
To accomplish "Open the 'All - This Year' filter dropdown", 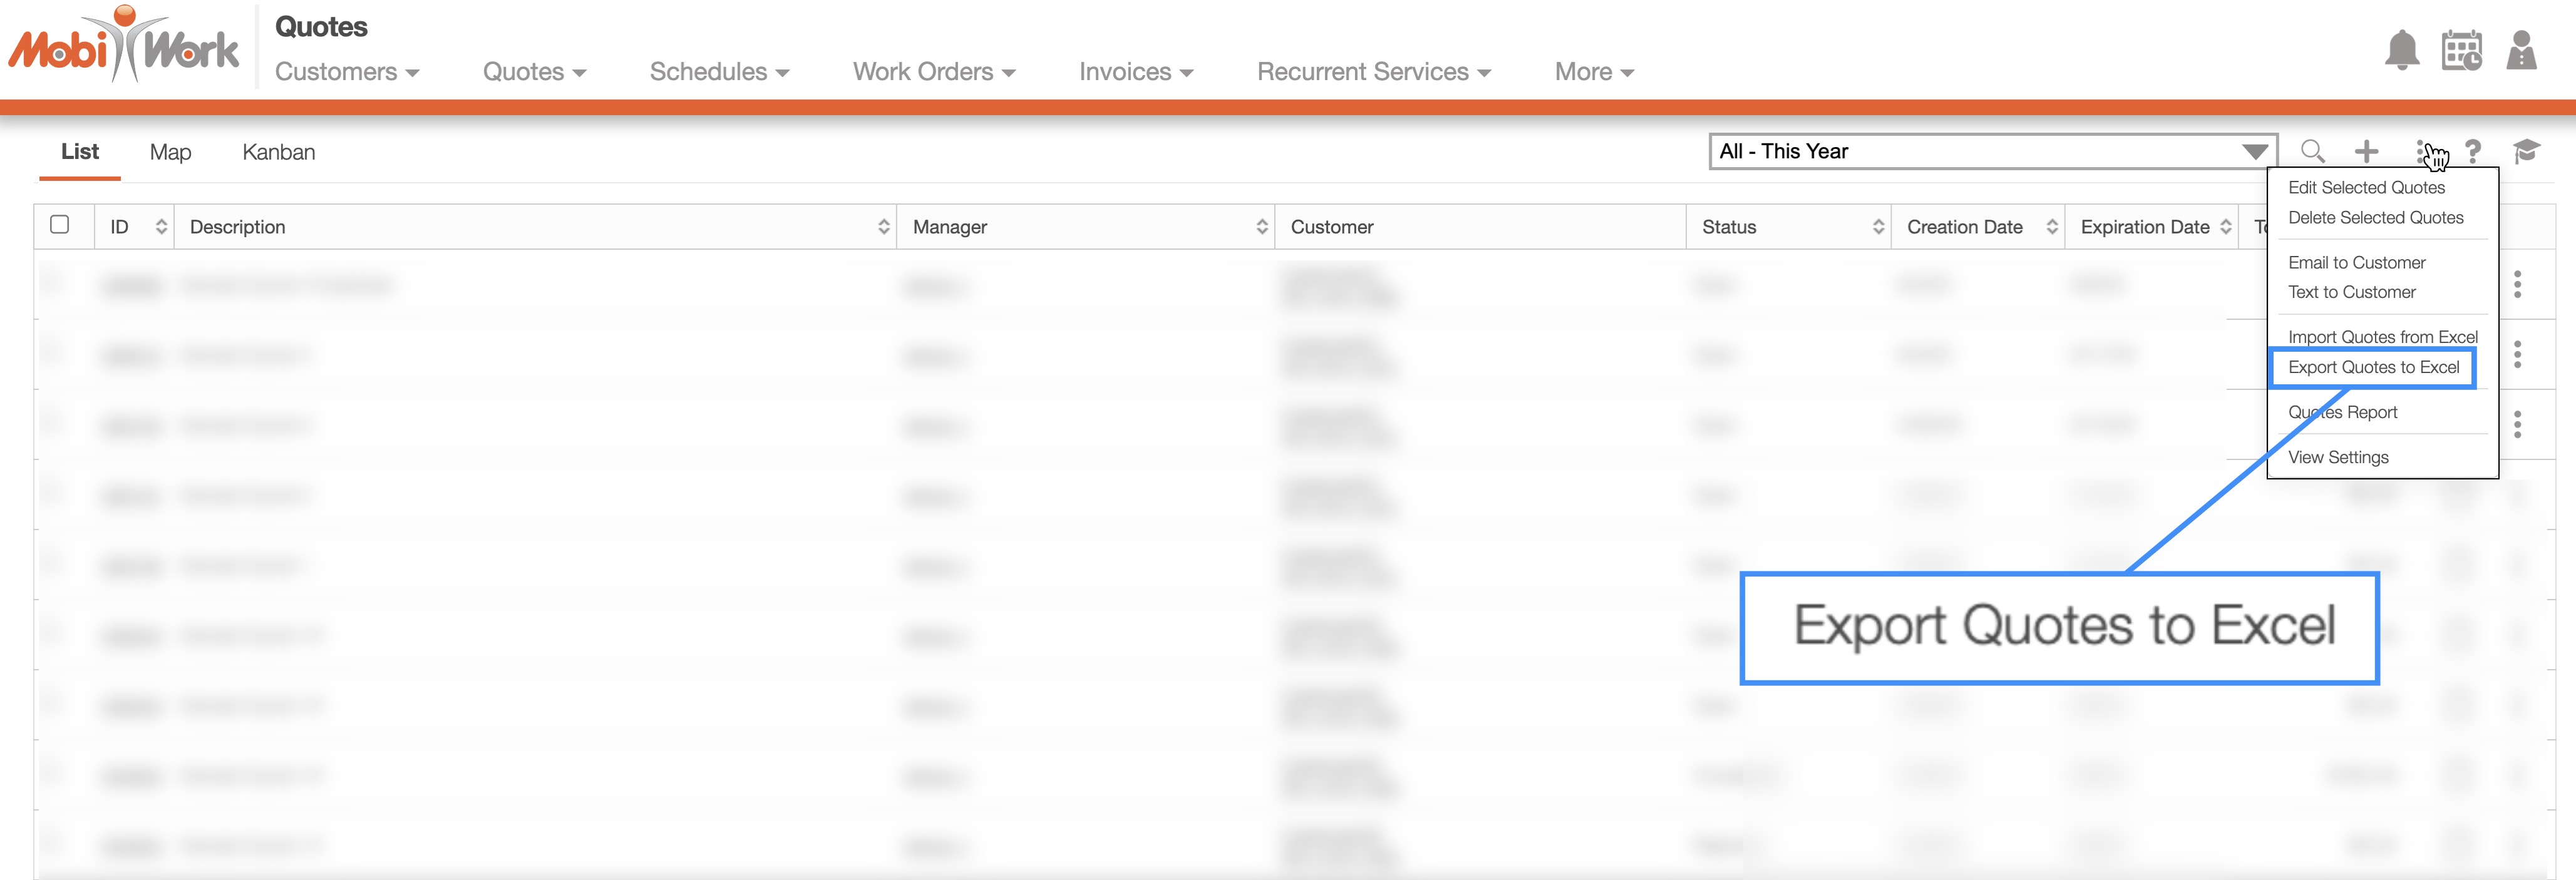I will tap(1992, 151).
